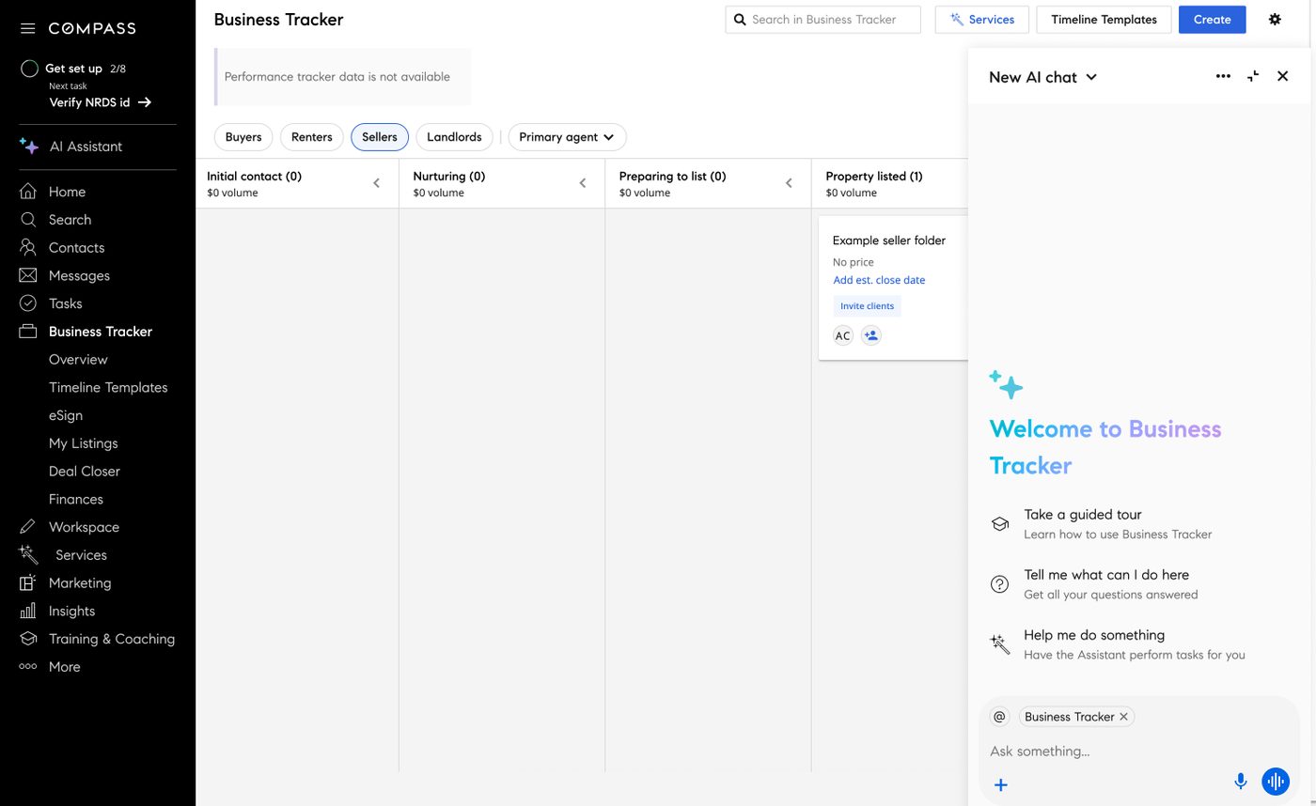Select the Sellers filter pill

(380, 137)
